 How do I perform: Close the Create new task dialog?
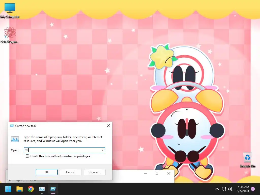pyautogui.click(x=108, y=126)
